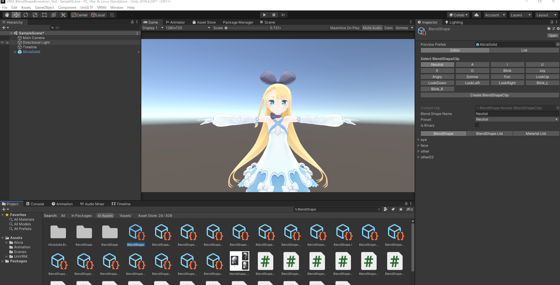Viewport: 560px width, 285px height.
Task: Select the Rect Transform tool
Action: click(44, 15)
